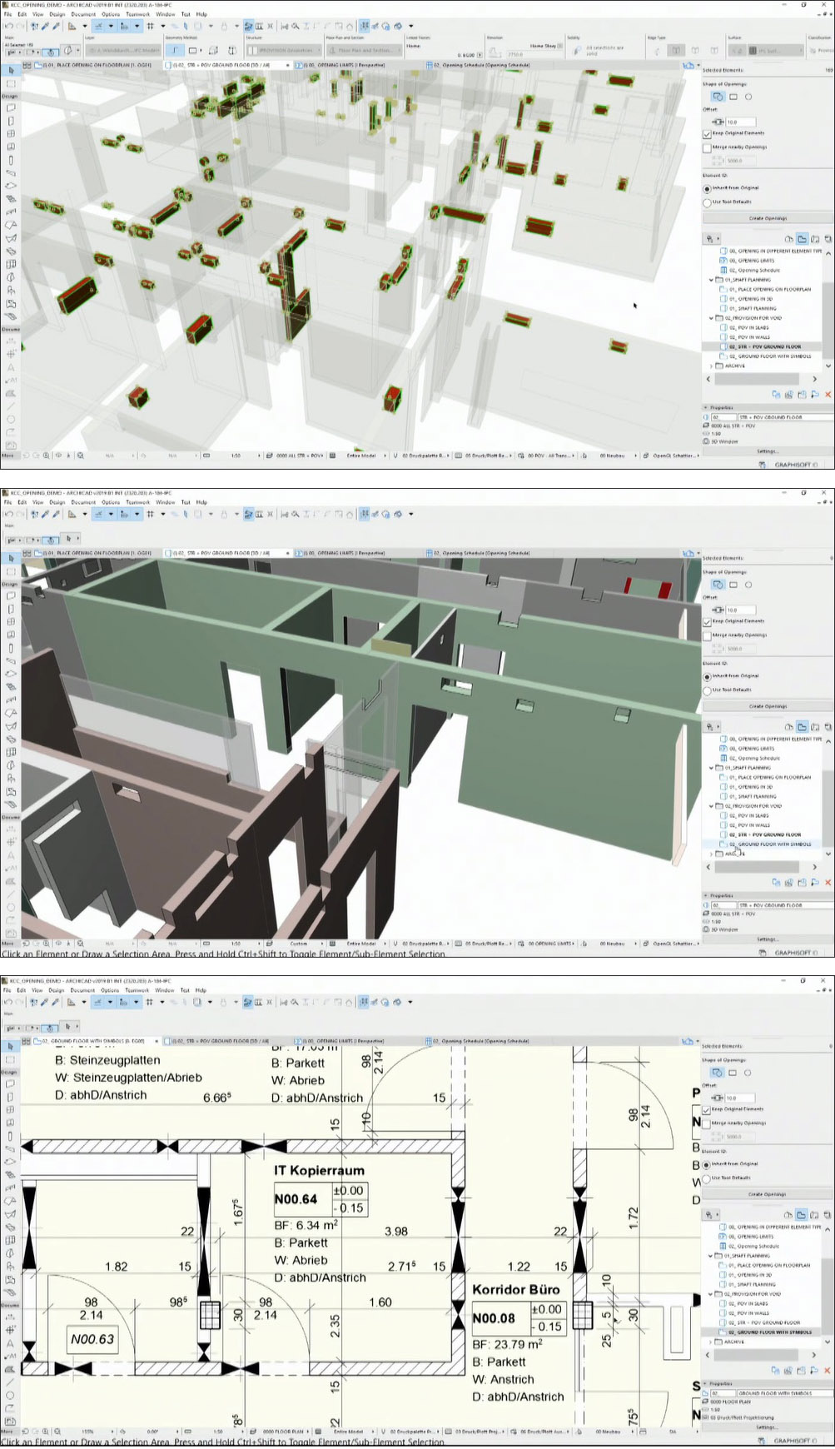This screenshot has height=1449, width=835.
Task: Collapse 01_SHAFT PLANNING folder in middle window
Action: (711, 768)
